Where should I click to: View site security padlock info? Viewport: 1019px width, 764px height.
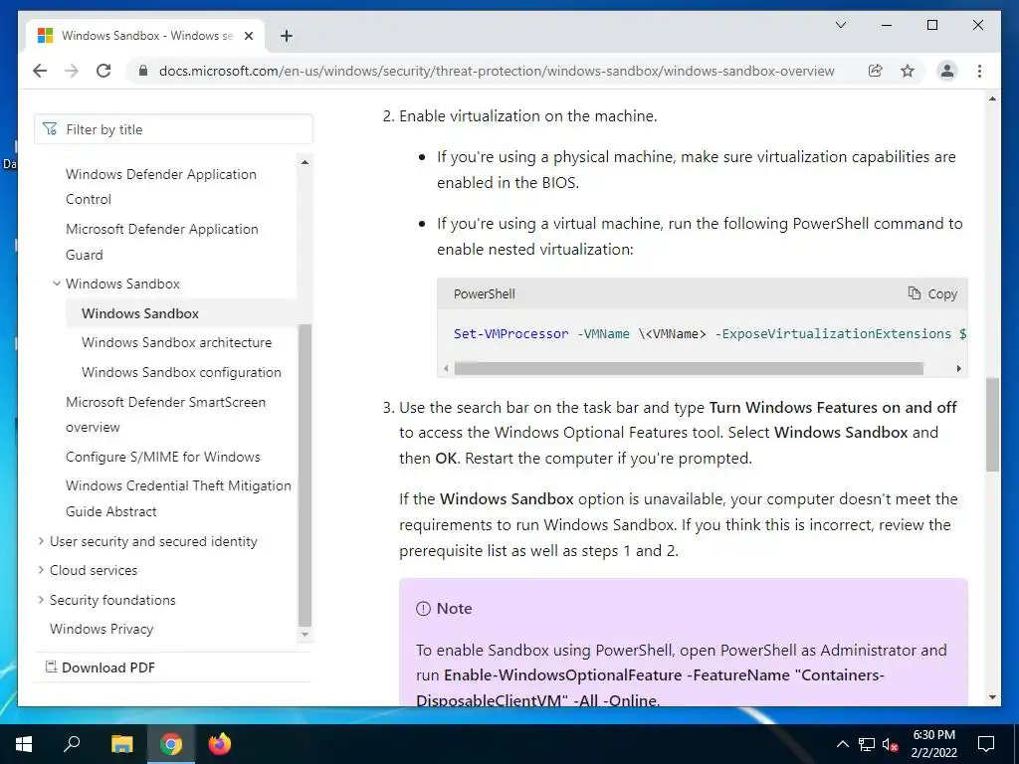point(143,71)
